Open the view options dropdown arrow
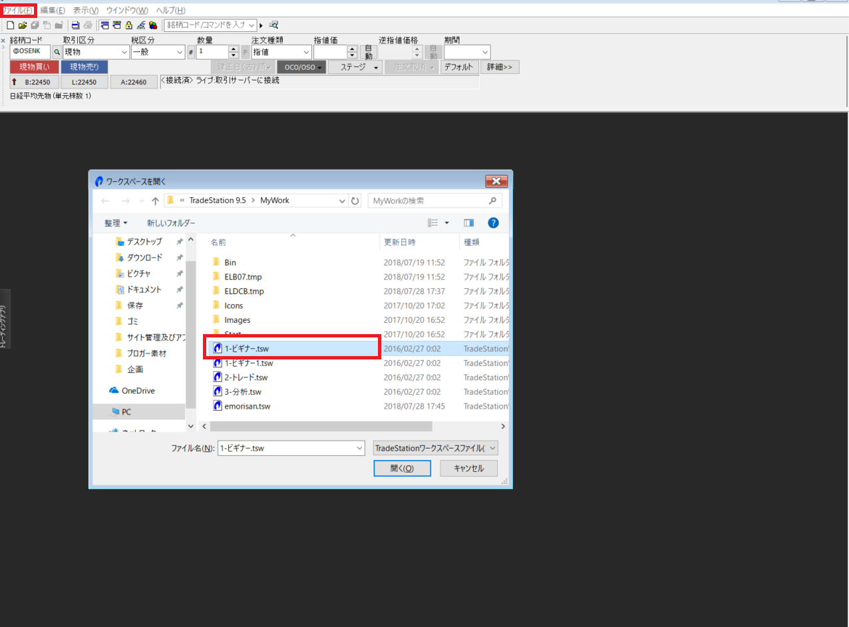 pos(447,223)
